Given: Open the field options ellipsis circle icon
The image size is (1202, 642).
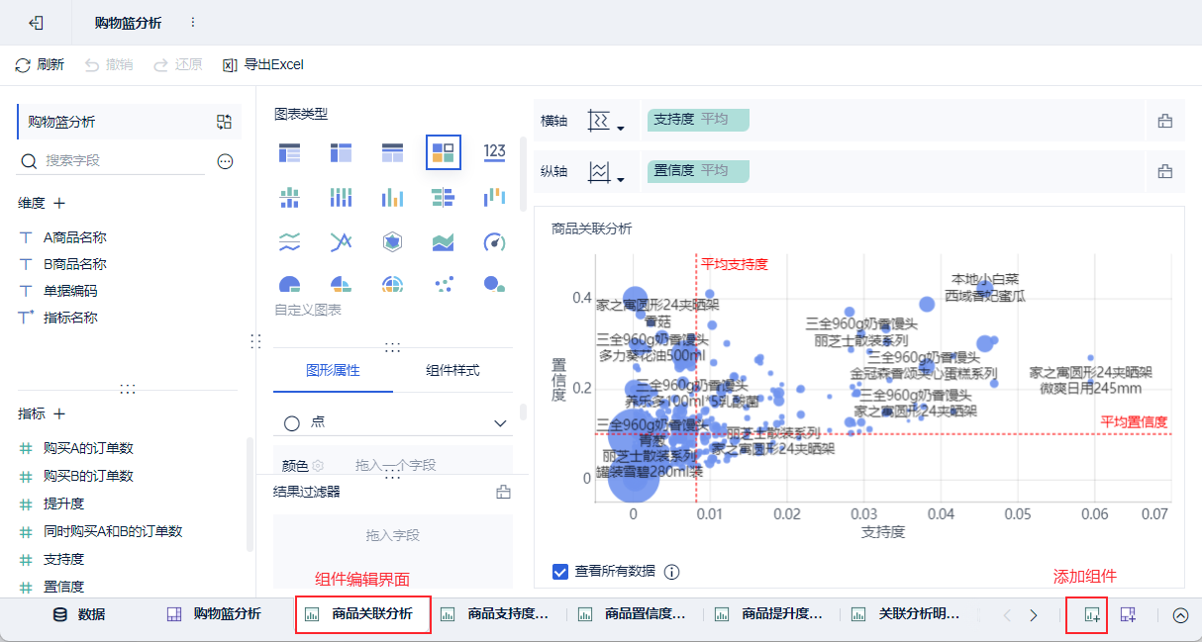Looking at the screenshot, I should coord(225,161).
